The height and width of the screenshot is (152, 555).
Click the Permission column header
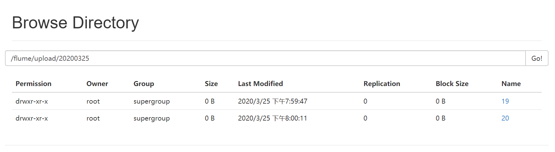tap(33, 84)
